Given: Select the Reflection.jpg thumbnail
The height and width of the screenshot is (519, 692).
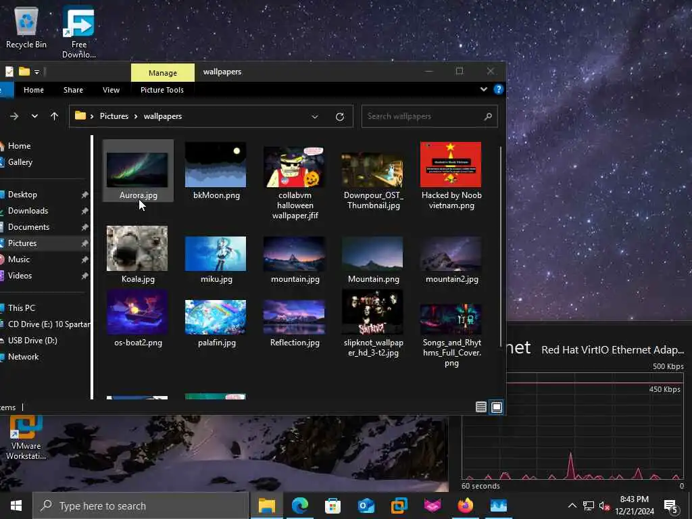Looking at the screenshot, I should (295, 318).
